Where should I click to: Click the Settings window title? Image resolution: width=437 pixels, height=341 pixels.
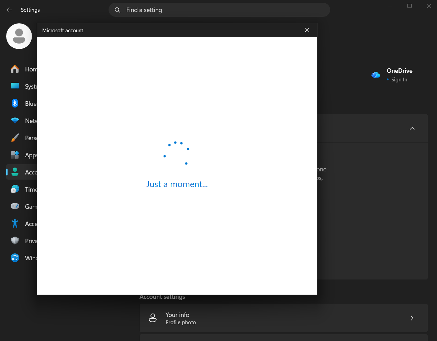(x=30, y=10)
